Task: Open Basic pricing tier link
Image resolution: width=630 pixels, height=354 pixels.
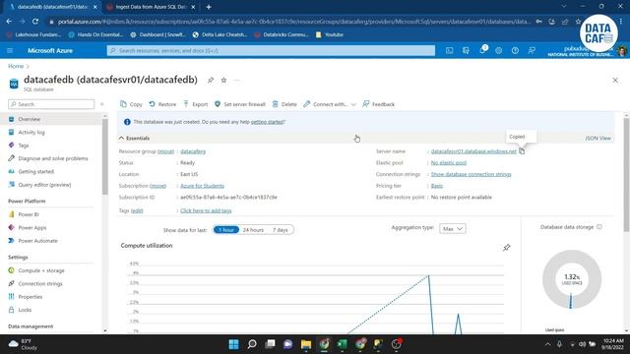Action: (x=437, y=186)
